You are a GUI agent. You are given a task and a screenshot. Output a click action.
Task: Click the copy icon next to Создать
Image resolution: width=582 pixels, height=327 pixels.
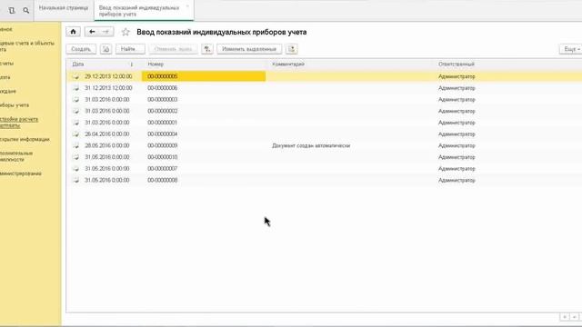point(105,49)
